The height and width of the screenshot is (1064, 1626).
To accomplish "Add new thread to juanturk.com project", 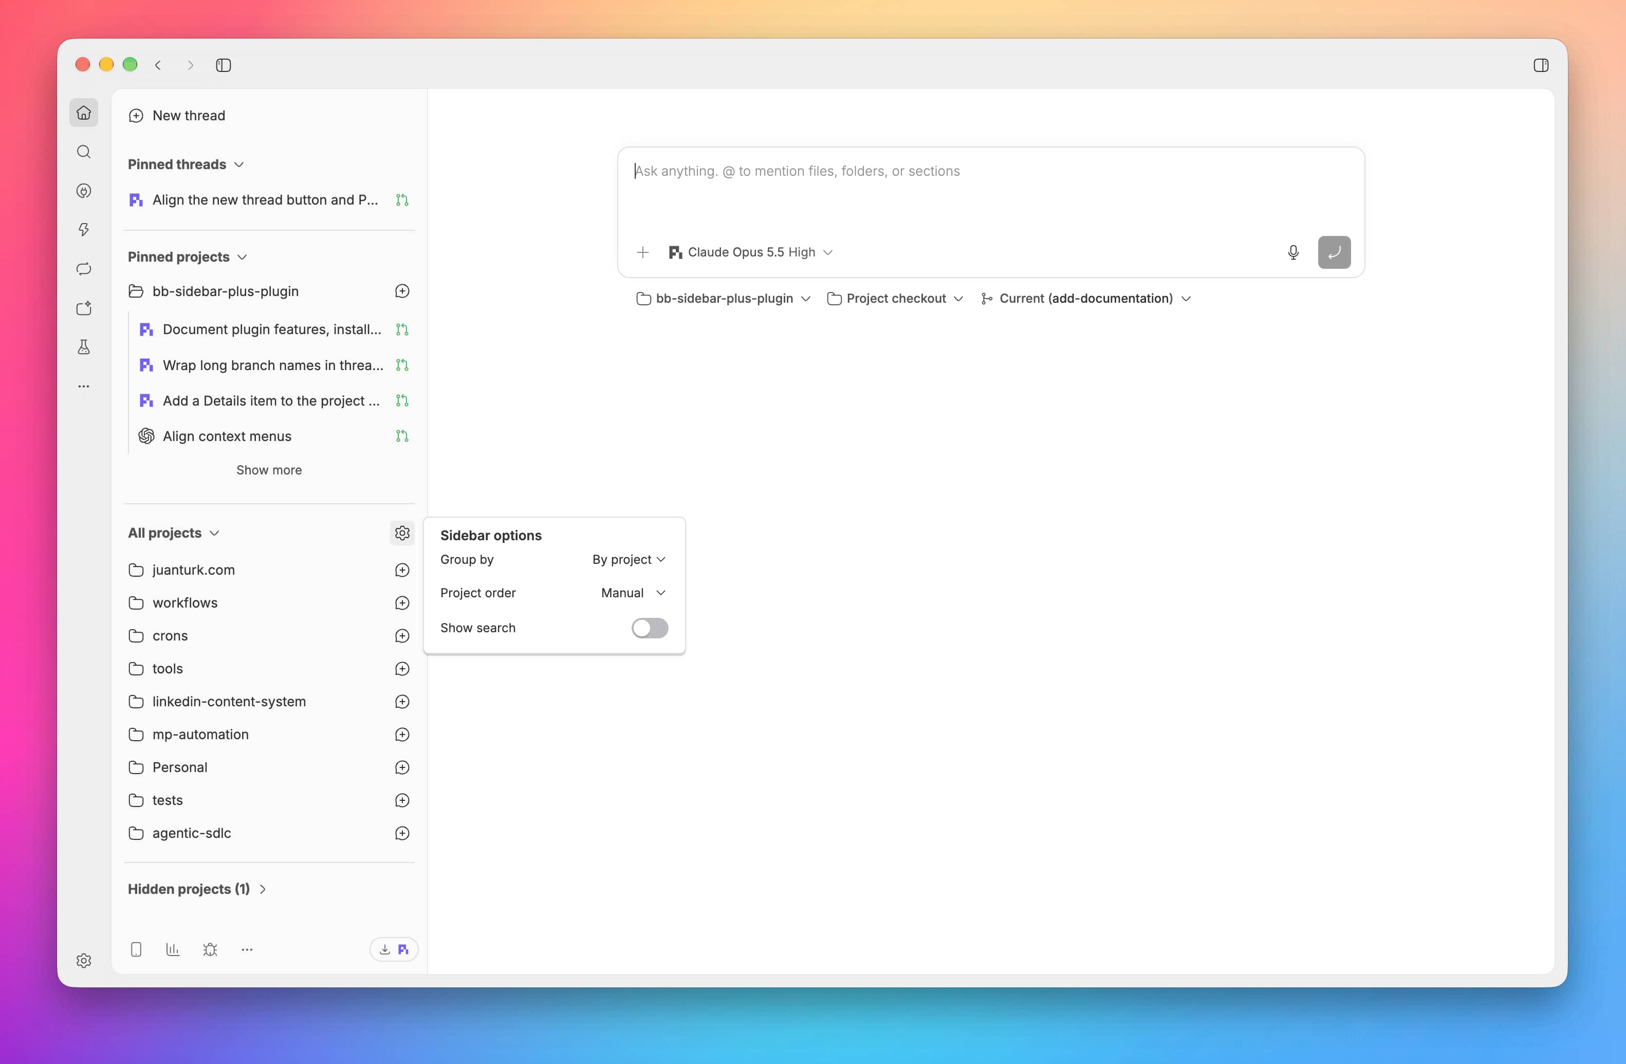I will [402, 570].
